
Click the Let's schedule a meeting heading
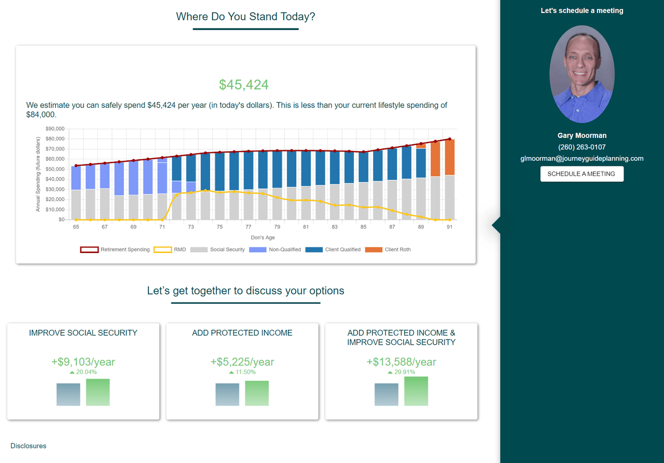582,10
